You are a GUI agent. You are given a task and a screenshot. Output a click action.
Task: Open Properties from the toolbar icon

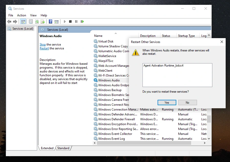pyautogui.click(x=31, y=21)
